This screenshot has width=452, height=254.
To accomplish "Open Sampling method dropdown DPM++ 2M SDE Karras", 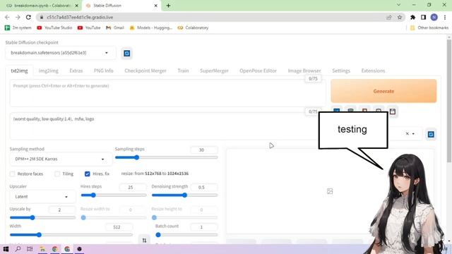I will click(60, 159).
